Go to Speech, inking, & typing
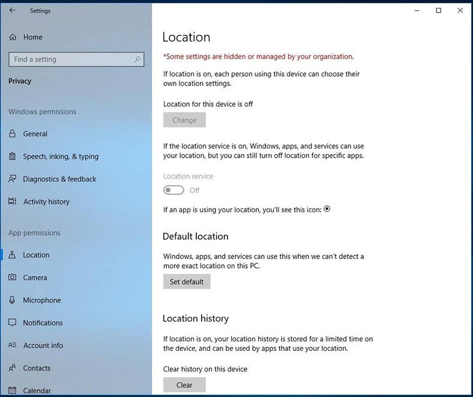Image resolution: width=473 pixels, height=397 pixels. coord(76,156)
